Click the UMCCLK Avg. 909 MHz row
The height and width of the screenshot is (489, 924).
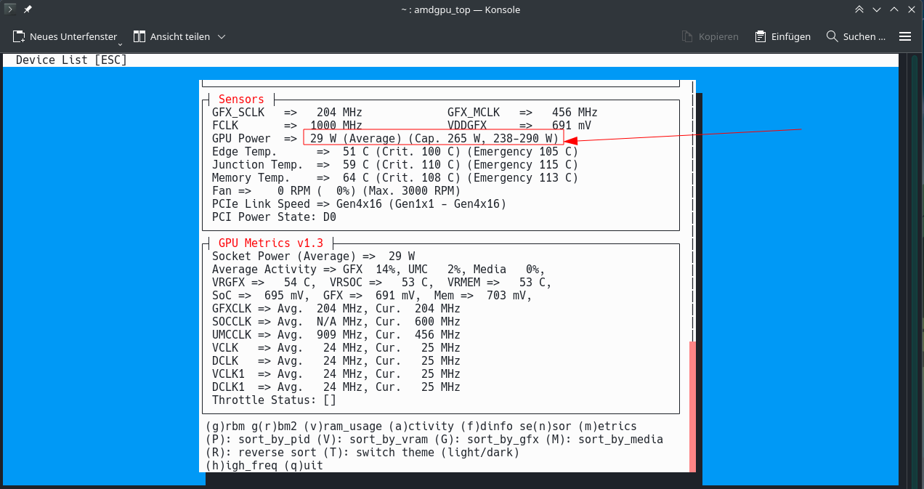coord(336,335)
